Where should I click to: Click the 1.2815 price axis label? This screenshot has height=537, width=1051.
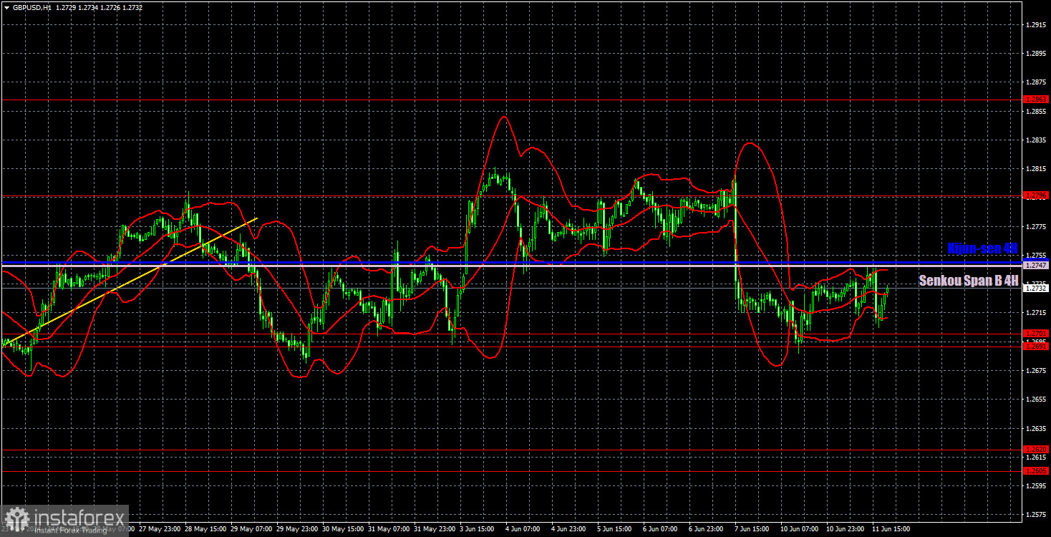point(1036,169)
